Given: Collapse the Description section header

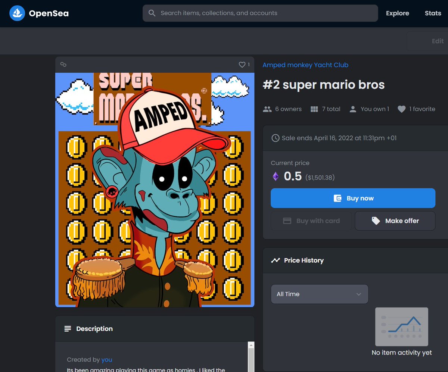Looking at the screenshot, I should click(155, 329).
